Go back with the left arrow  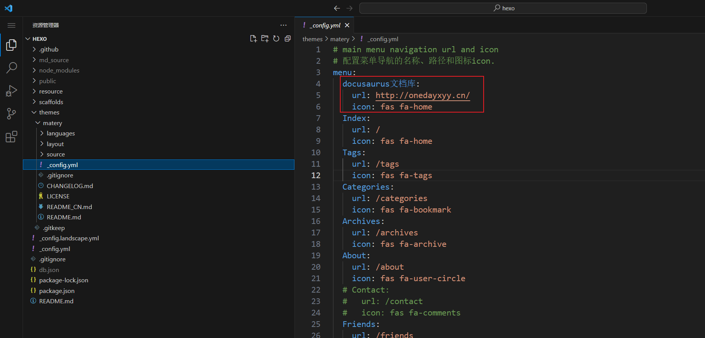tap(337, 8)
